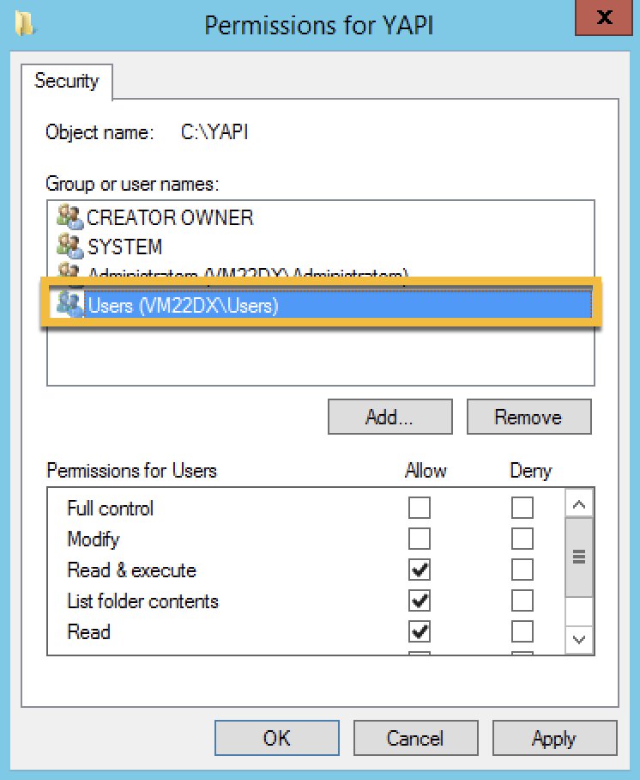Screen dimensions: 640x780
Task: Click the Remove button
Action: (x=528, y=417)
